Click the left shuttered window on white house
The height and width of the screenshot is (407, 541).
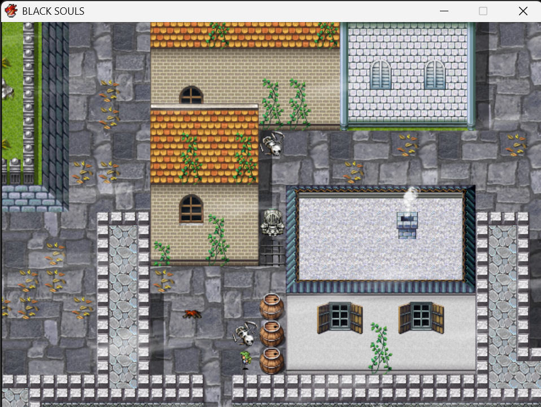pos(340,318)
